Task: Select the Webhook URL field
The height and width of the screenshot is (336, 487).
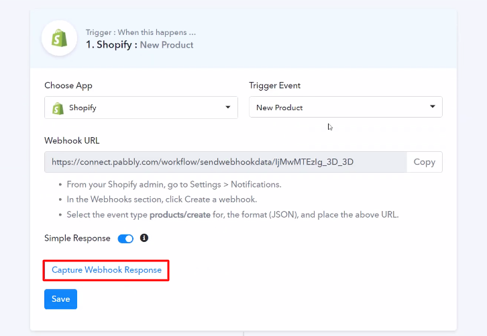Action: click(225, 162)
